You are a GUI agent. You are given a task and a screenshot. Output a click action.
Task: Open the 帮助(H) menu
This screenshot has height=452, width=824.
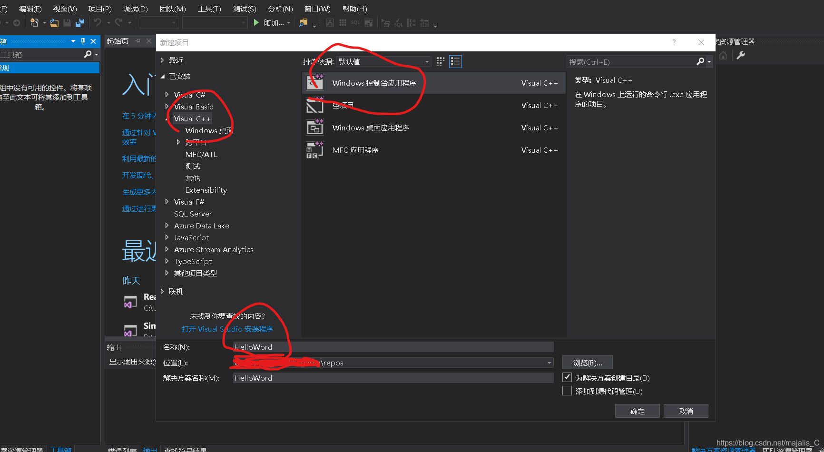[355, 9]
